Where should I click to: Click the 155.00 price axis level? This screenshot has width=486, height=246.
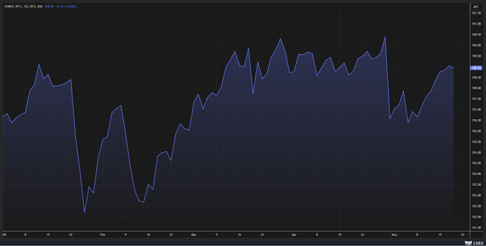coord(477,153)
